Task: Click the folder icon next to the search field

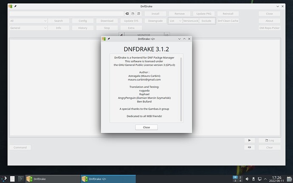Action: tap(133, 14)
